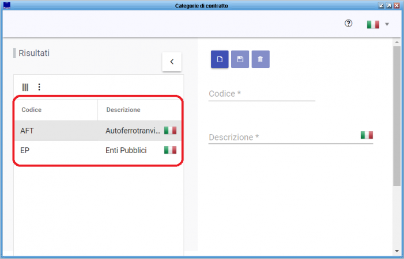Select the Enti Pubblici description cell

(126, 150)
